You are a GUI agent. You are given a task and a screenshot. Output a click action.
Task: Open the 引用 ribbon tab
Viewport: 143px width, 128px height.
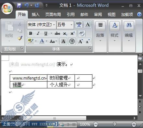click(71, 15)
